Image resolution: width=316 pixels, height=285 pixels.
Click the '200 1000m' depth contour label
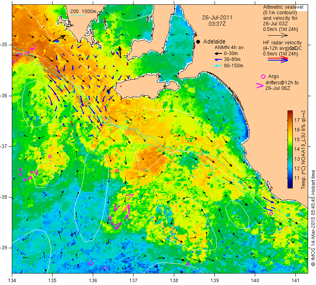click(83, 11)
